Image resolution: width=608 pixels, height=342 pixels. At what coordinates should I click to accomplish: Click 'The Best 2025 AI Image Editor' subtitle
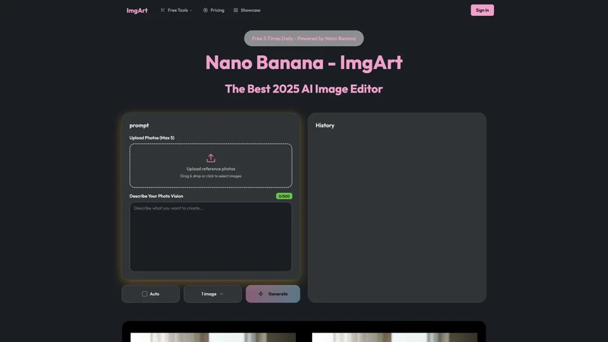click(x=304, y=89)
